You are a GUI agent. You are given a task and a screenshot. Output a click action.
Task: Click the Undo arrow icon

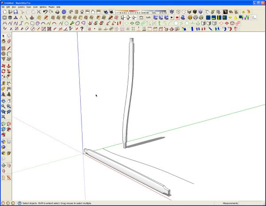tap(45, 12)
